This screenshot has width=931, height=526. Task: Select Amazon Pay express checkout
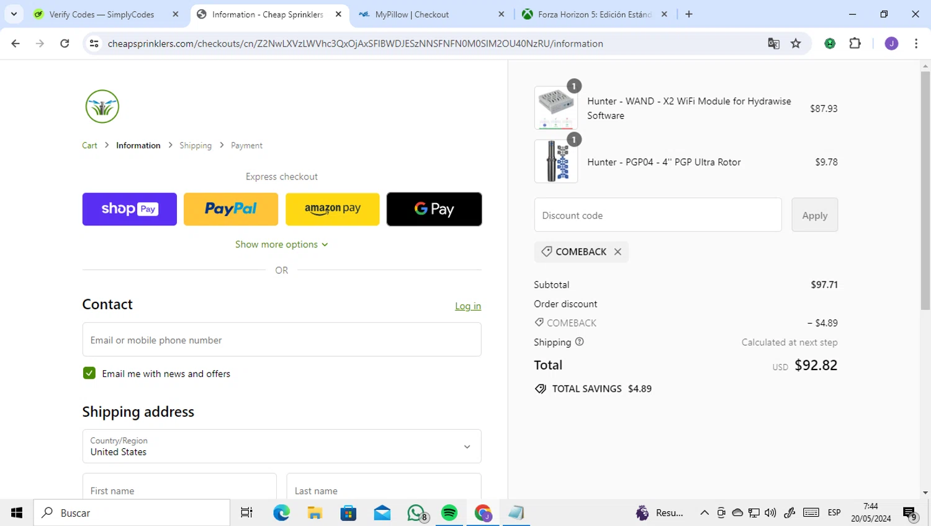(x=333, y=209)
